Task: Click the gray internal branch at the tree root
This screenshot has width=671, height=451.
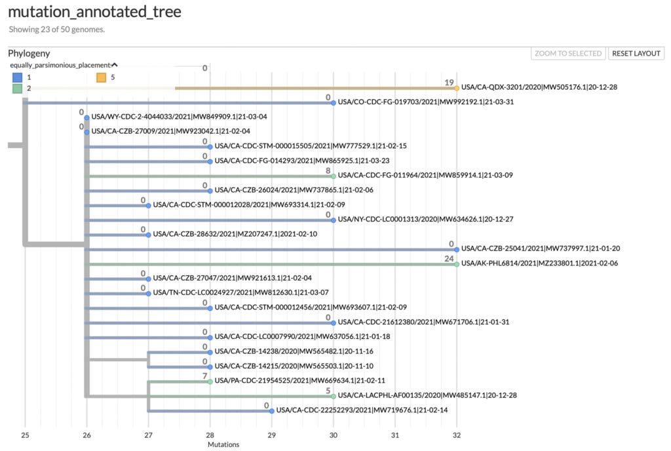Action: coord(16,146)
